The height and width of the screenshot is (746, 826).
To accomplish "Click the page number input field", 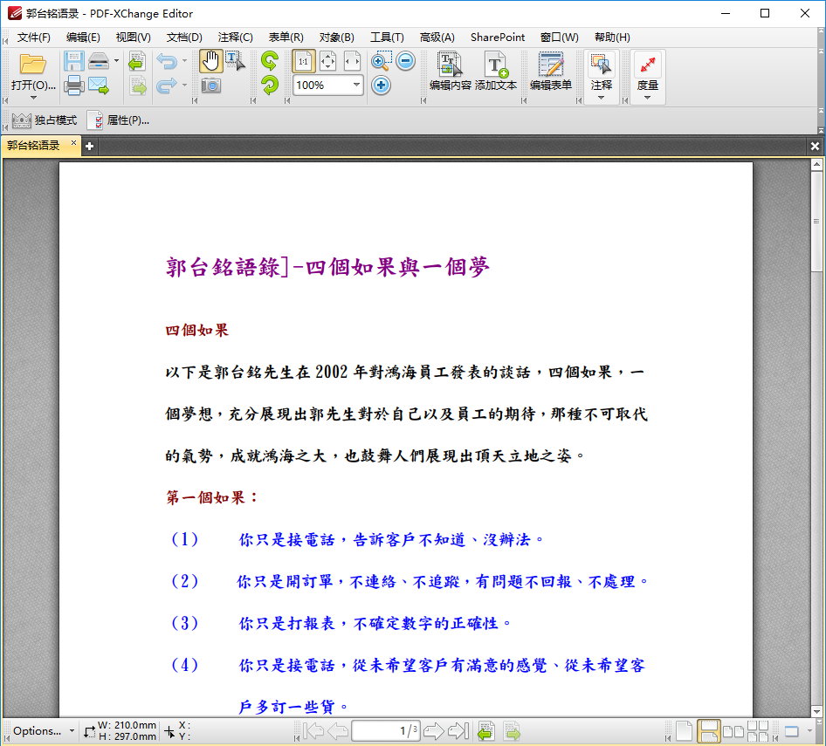I will point(386,731).
